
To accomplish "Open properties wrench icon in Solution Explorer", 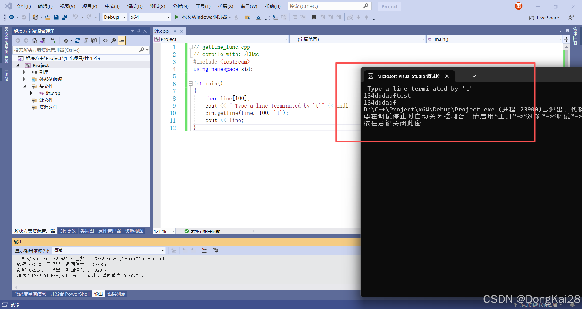I will pos(113,41).
